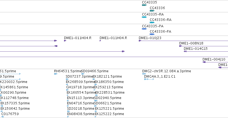Click the DME1-010J23 clone label

tap(150, 38)
